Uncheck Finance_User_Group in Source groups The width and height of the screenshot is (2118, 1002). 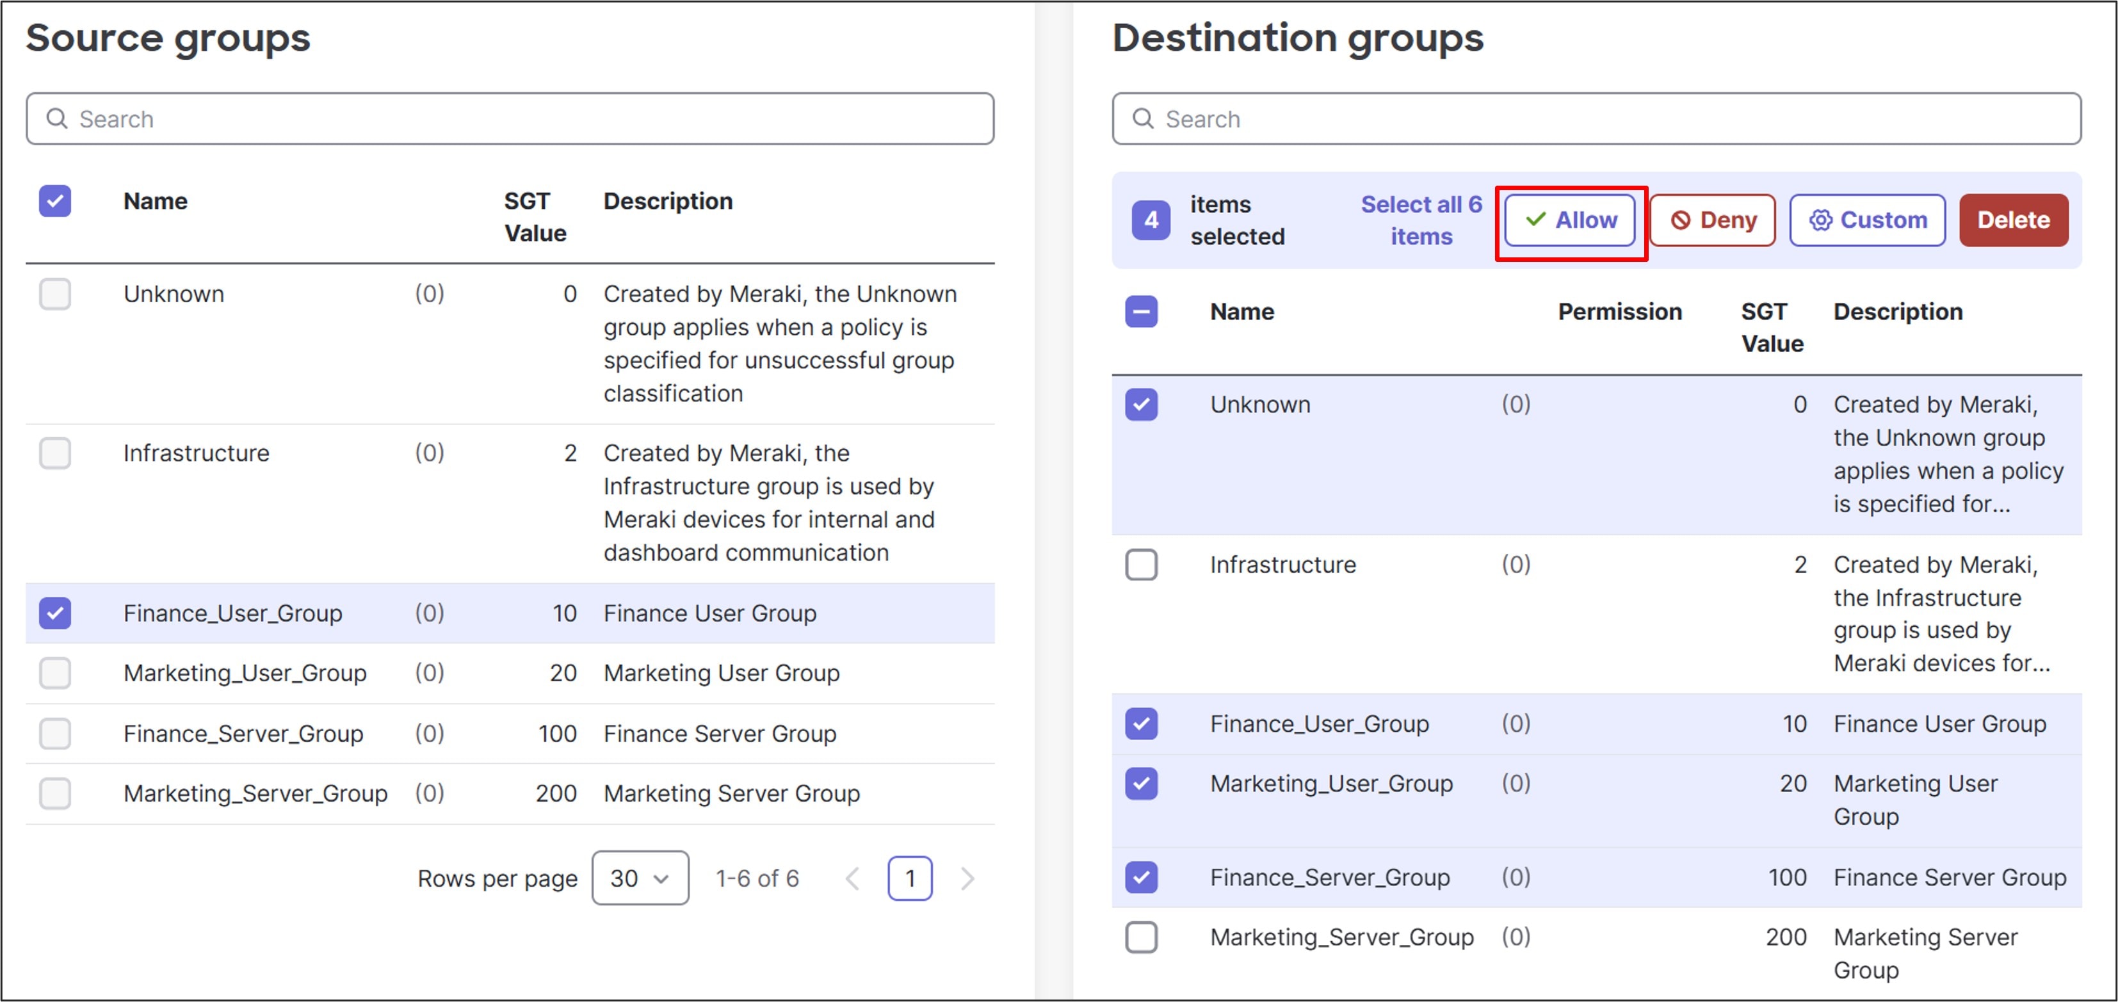pyautogui.click(x=55, y=613)
